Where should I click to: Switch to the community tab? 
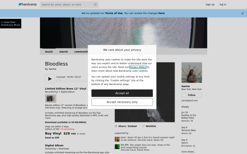coord(81,52)
